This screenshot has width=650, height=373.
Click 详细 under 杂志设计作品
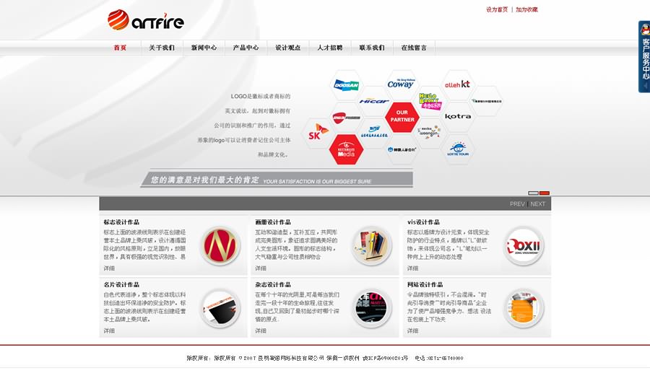click(x=260, y=330)
